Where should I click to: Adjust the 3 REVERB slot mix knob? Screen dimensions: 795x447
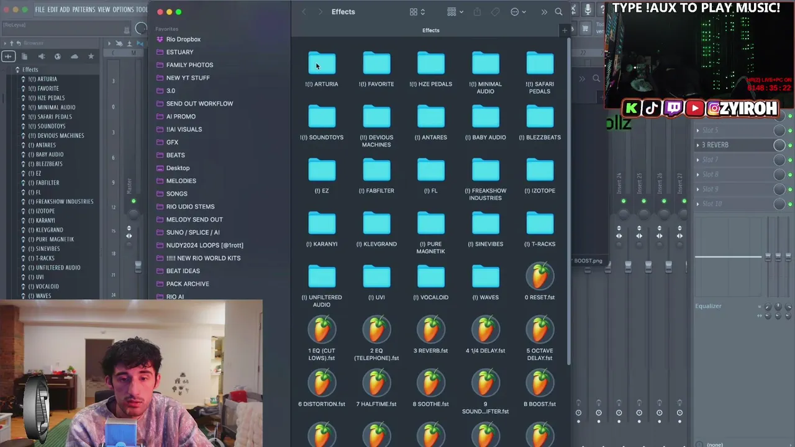(x=779, y=145)
